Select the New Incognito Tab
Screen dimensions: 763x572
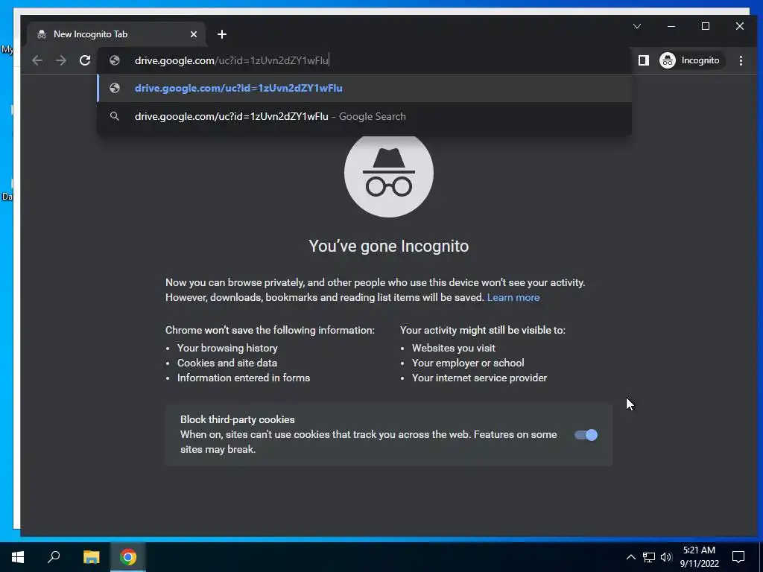(x=117, y=34)
